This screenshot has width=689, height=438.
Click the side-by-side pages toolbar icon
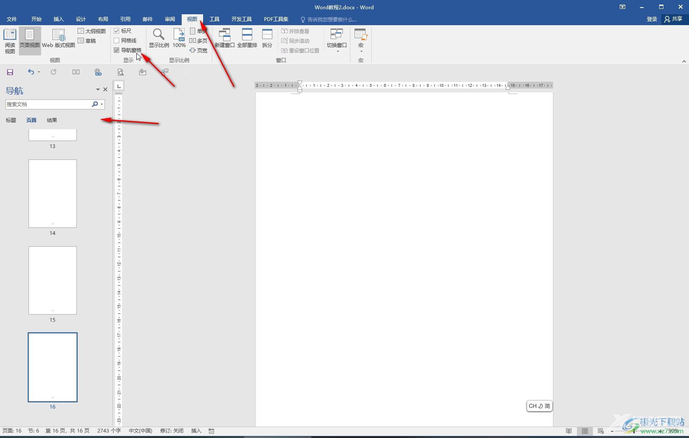(x=76, y=72)
